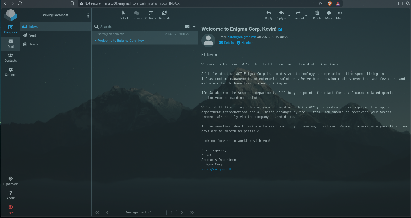Open folder actions menu beside kevin@localhost

pos(88,15)
